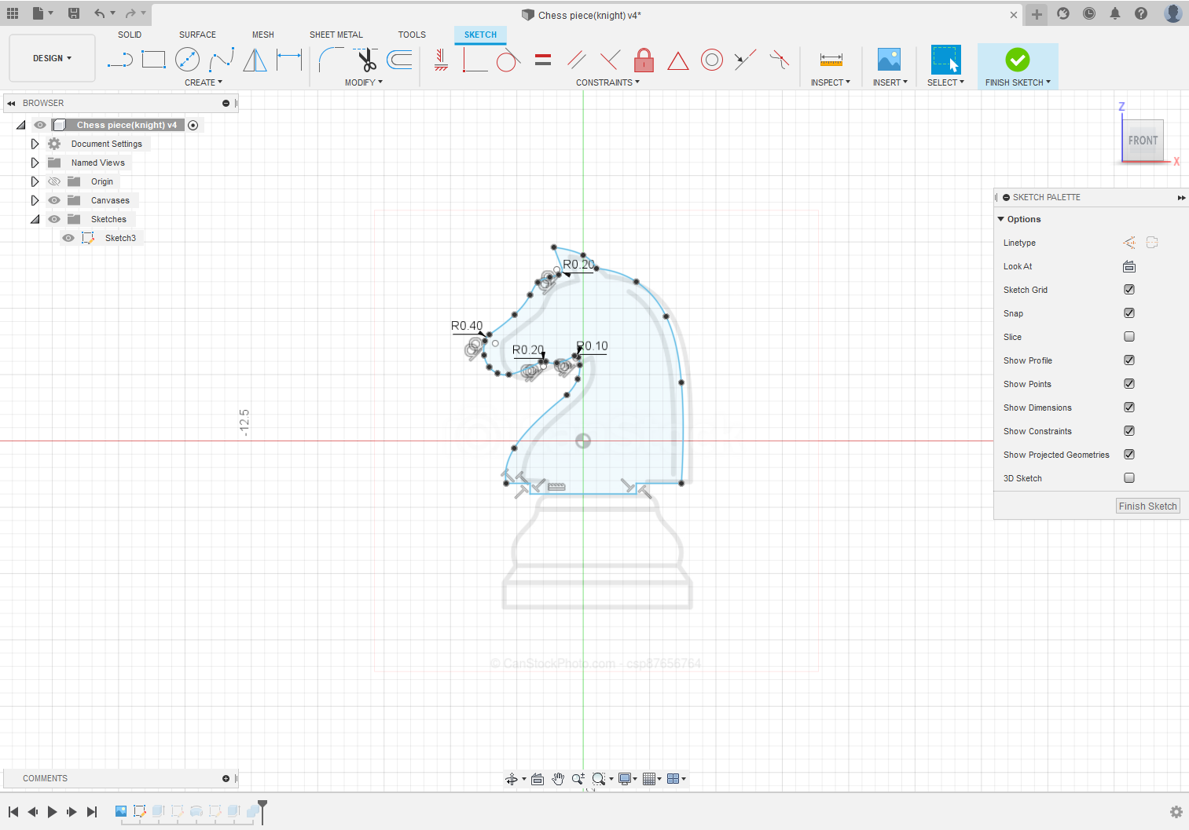The image size is (1189, 830).
Task: Open the Canvases folder in browser
Action: pos(110,200)
